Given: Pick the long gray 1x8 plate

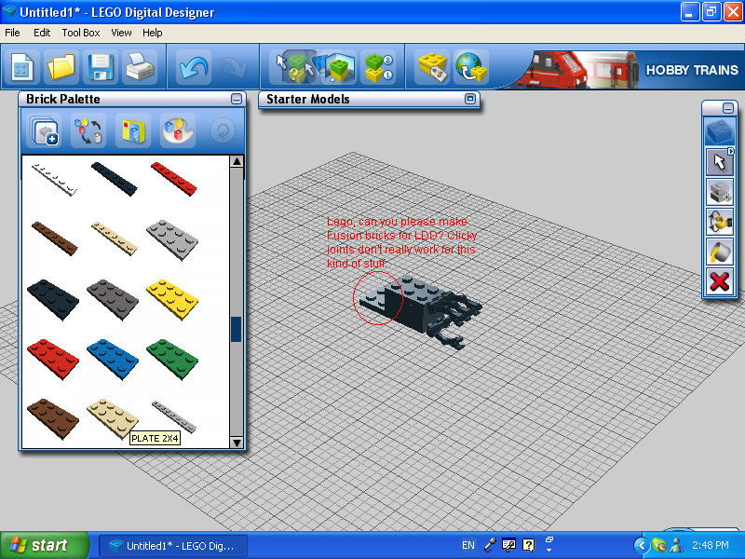Looking at the screenshot, I should (174, 416).
